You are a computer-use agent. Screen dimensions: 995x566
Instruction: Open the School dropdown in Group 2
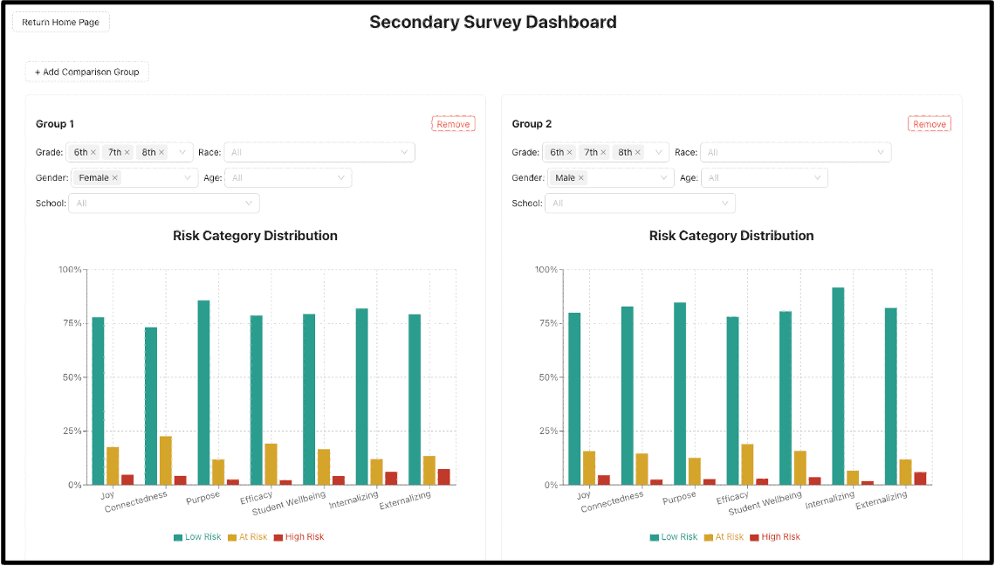click(x=641, y=204)
